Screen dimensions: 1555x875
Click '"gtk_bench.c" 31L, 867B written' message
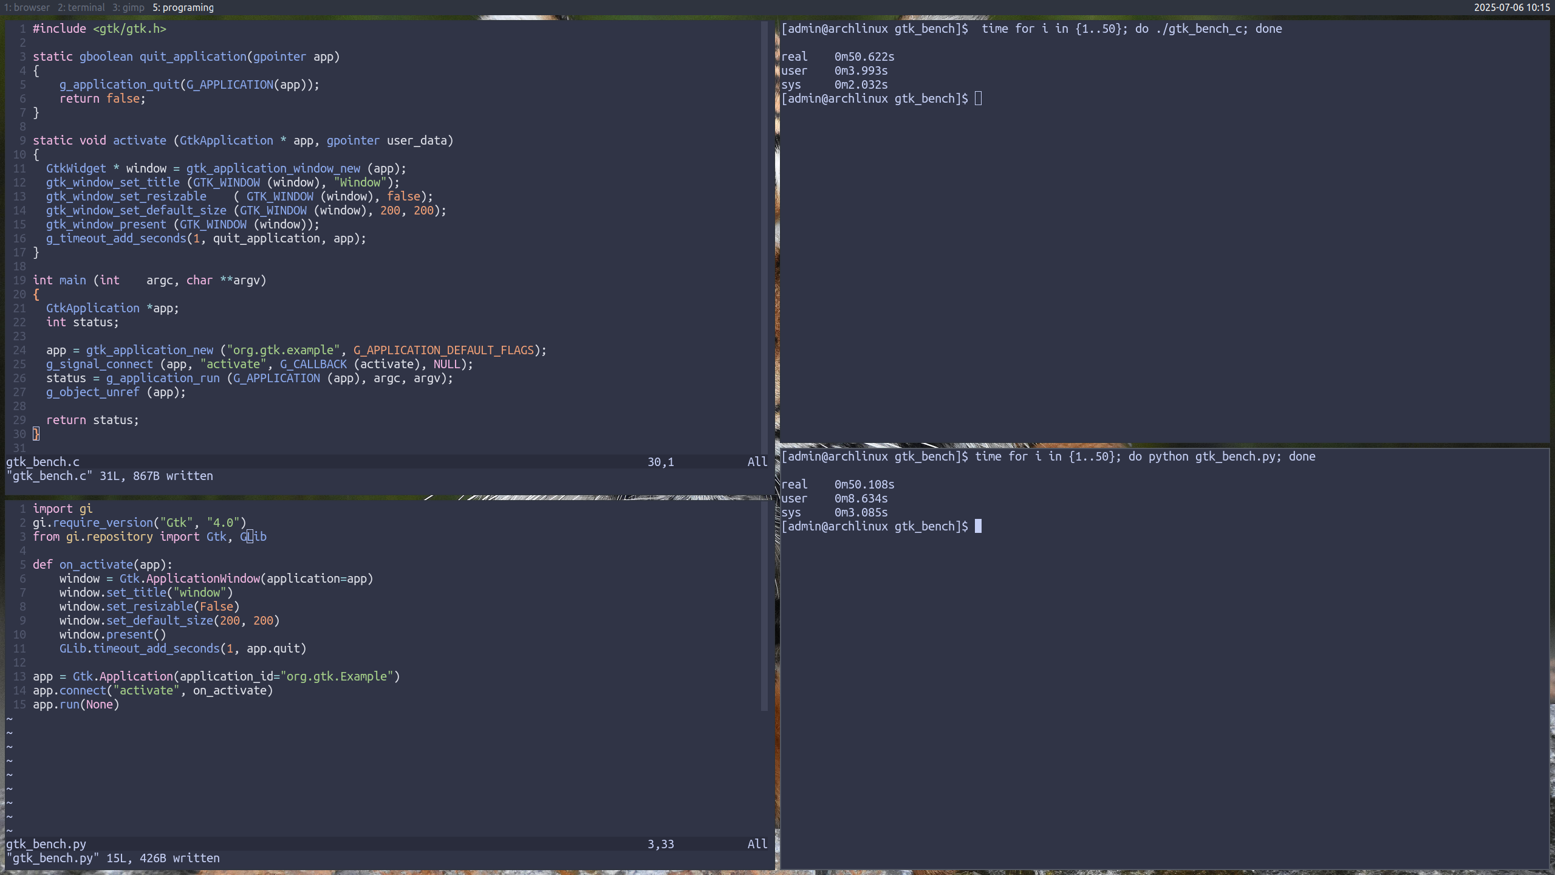(110, 476)
